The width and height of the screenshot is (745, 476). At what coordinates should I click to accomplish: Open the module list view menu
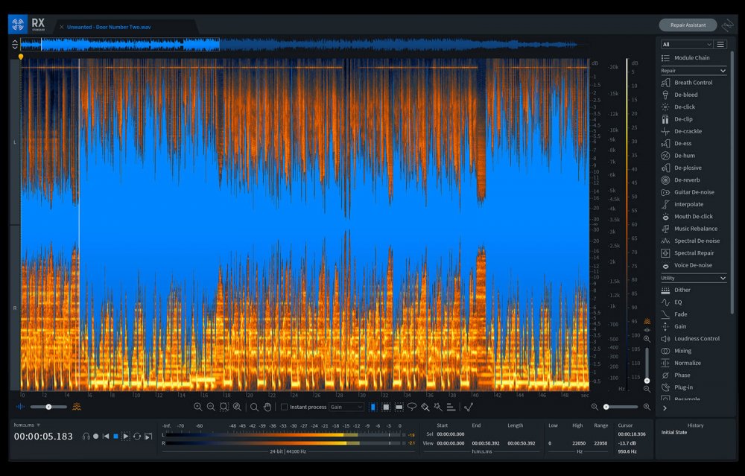(720, 44)
